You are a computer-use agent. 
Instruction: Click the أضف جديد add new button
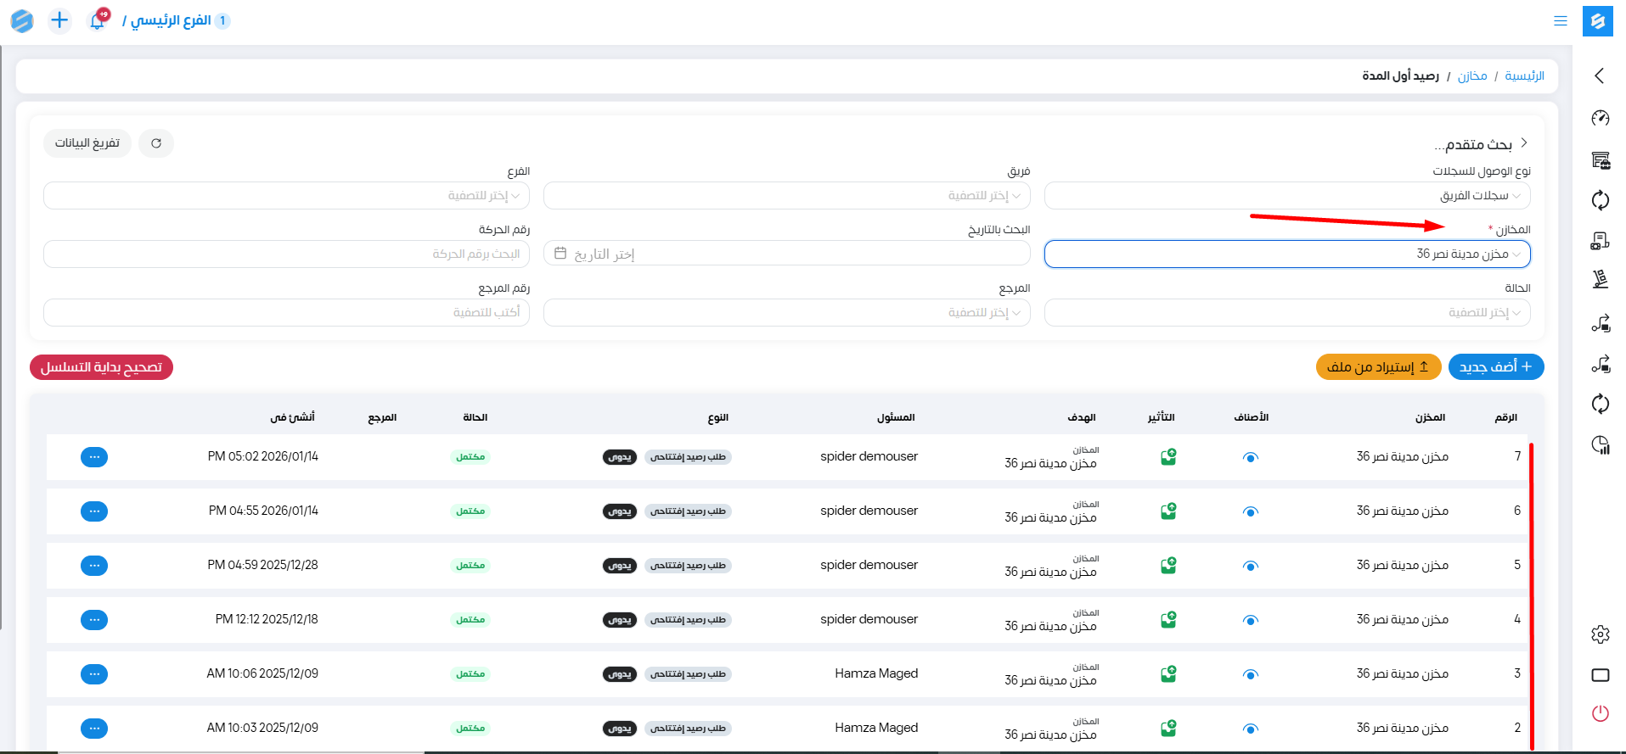tap(1495, 366)
